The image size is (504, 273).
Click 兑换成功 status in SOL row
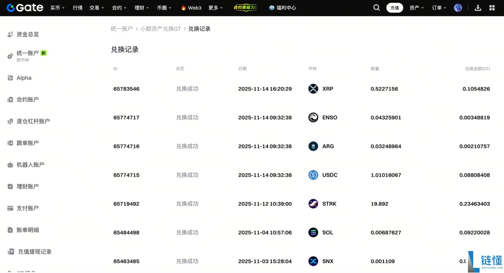[x=187, y=232]
